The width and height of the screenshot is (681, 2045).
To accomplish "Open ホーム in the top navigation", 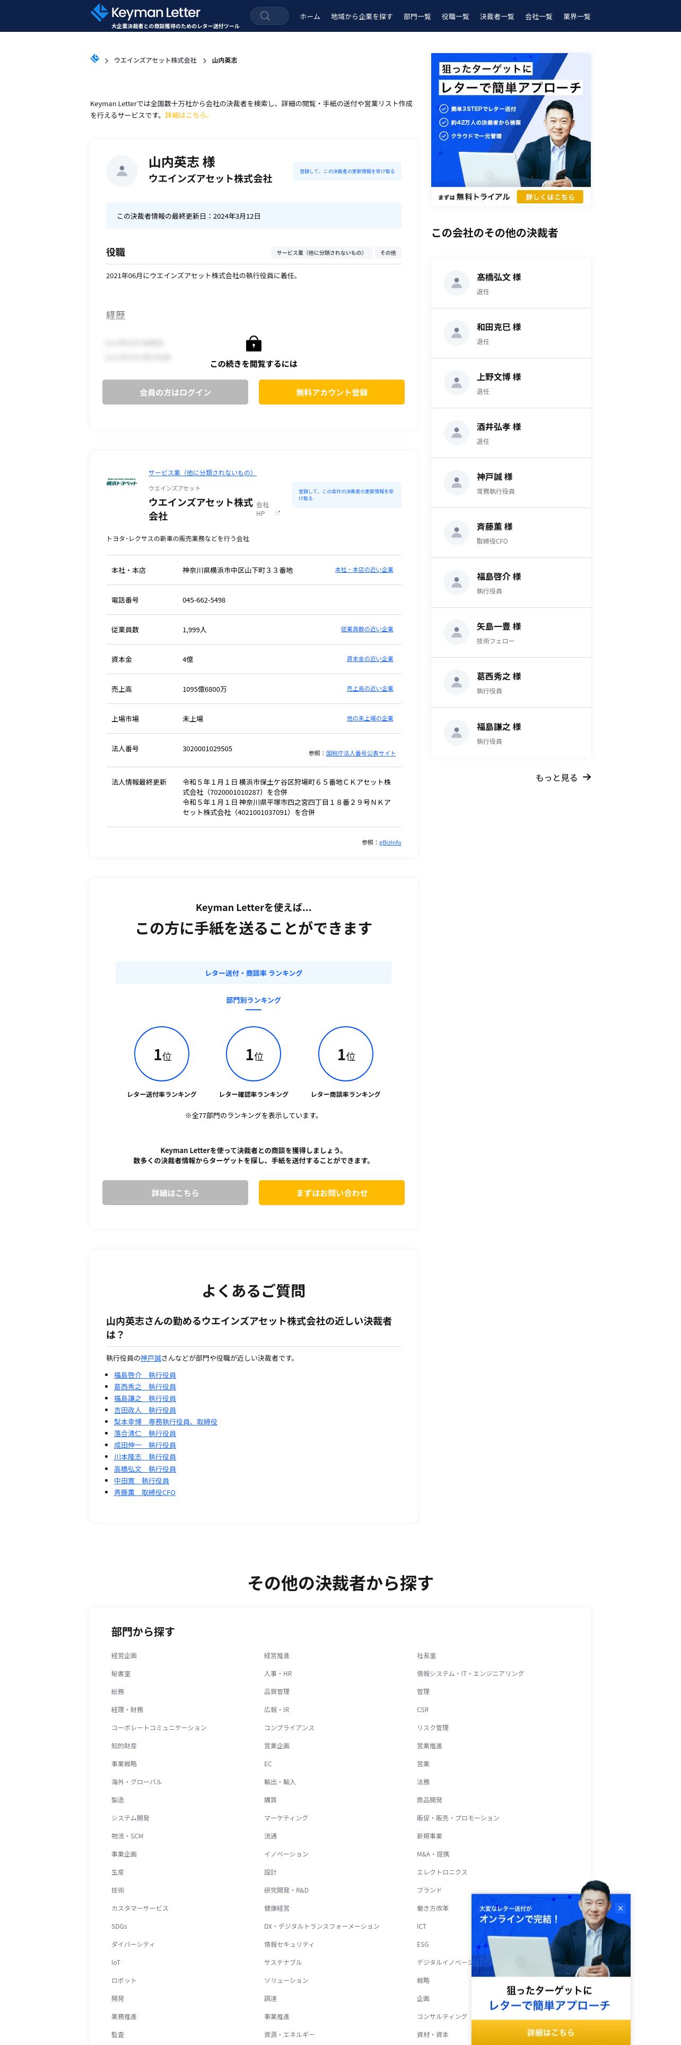I will point(310,16).
